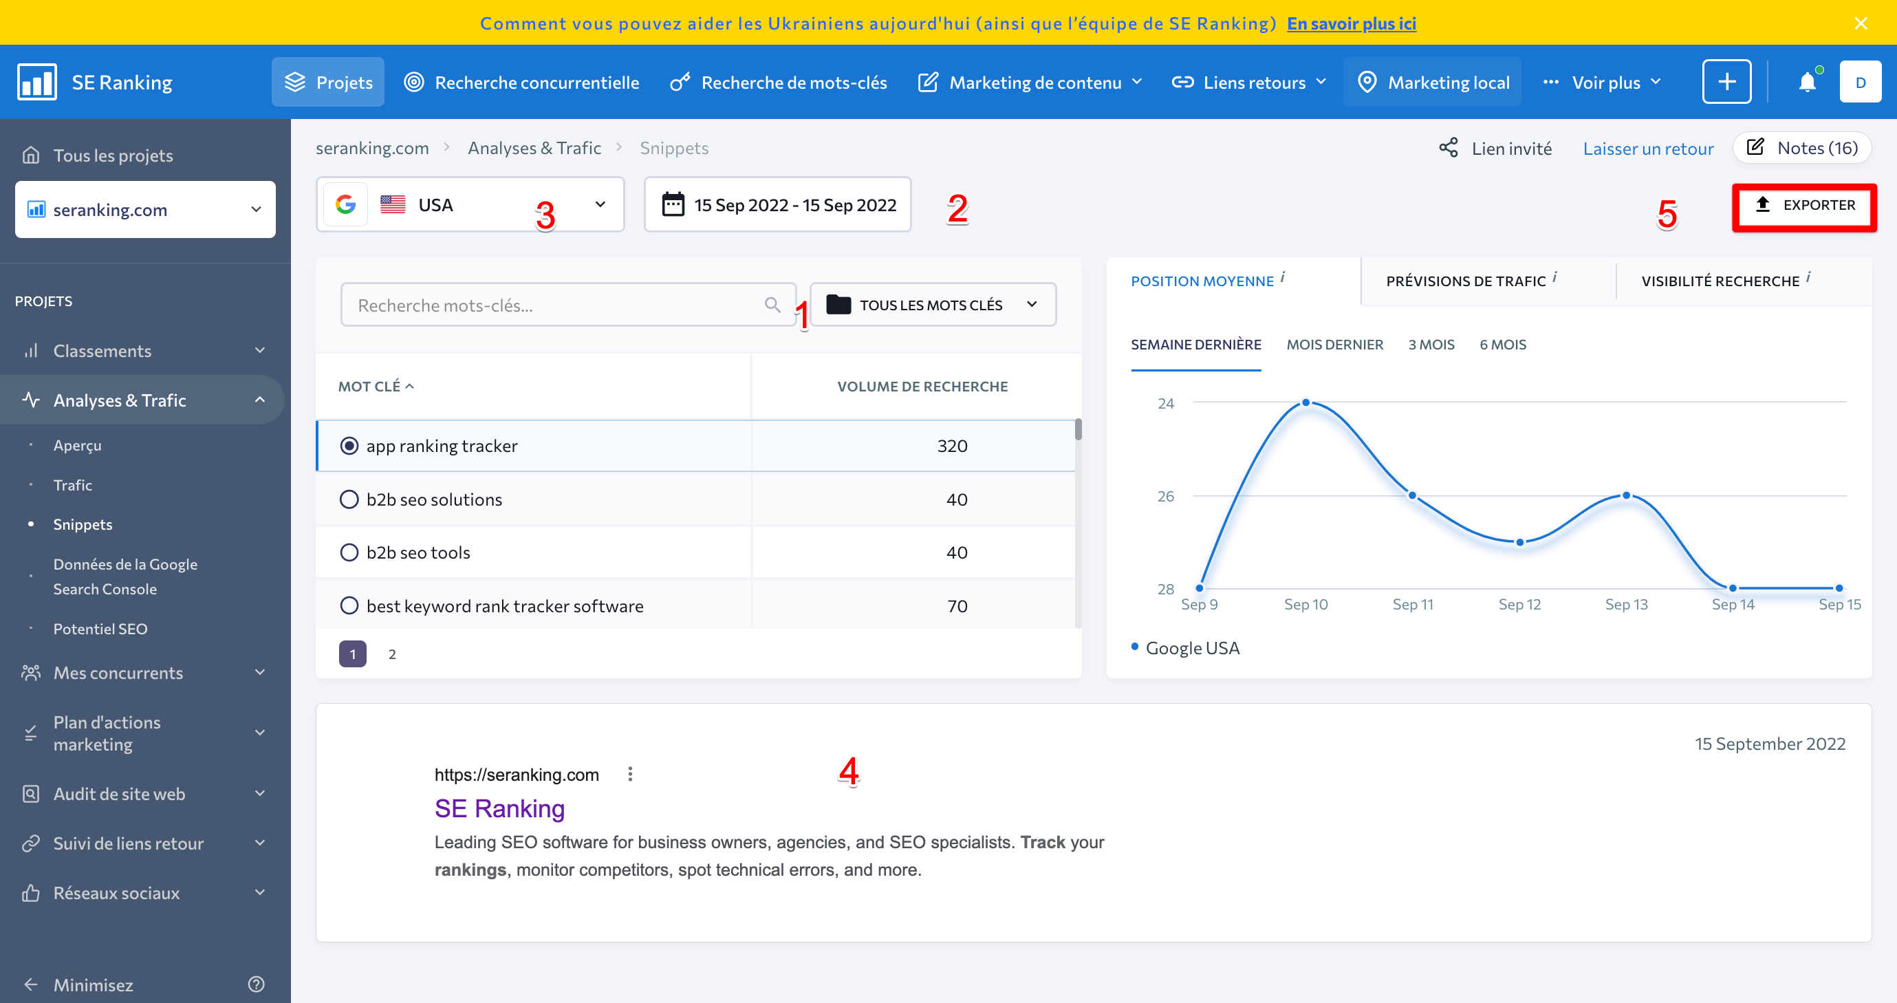This screenshot has width=1897, height=1003.
Task: Open user avatar D menu
Action: (x=1860, y=82)
